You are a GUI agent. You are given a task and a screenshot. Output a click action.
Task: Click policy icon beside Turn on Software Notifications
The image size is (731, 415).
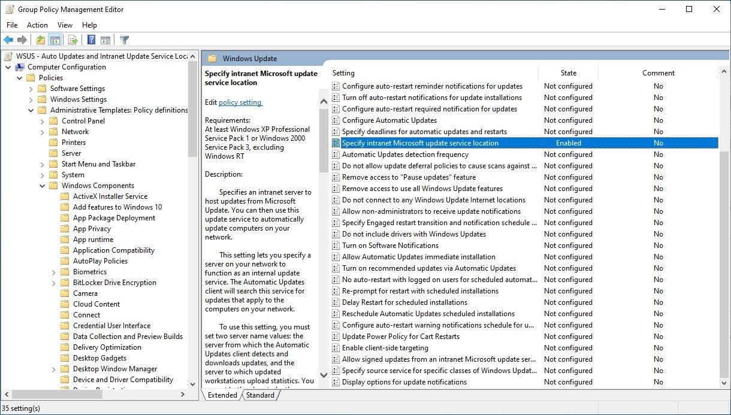336,246
